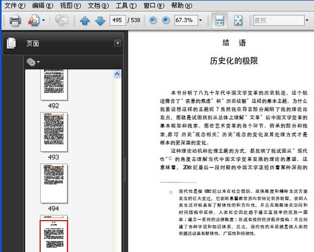Open the zoom percentage dropdown arrow
Image resolution: width=314 pixels, height=252 pixels.
[201, 21]
